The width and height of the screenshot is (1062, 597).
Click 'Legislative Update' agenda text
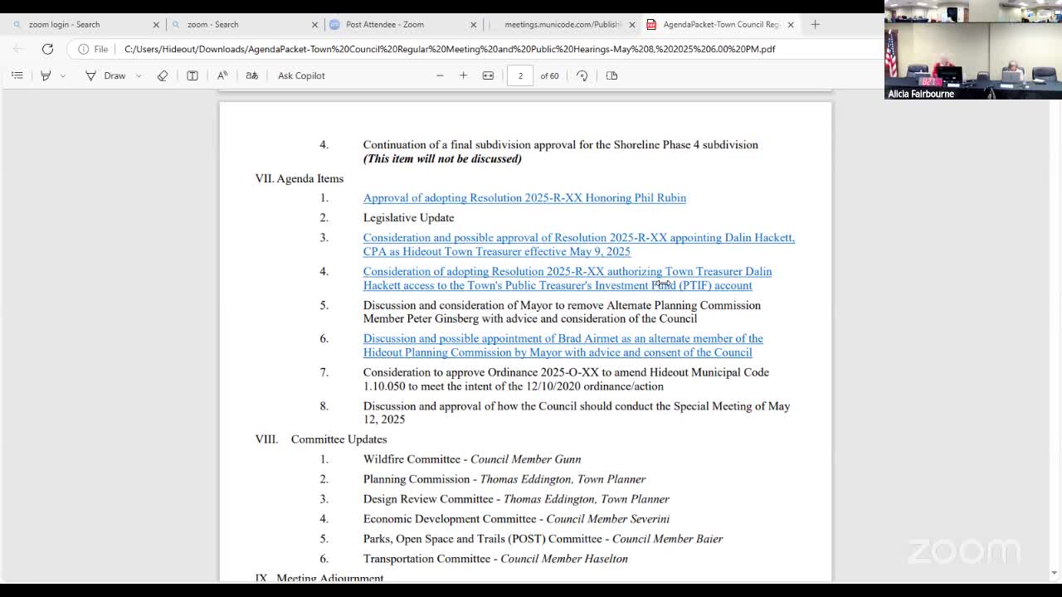(x=408, y=218)
